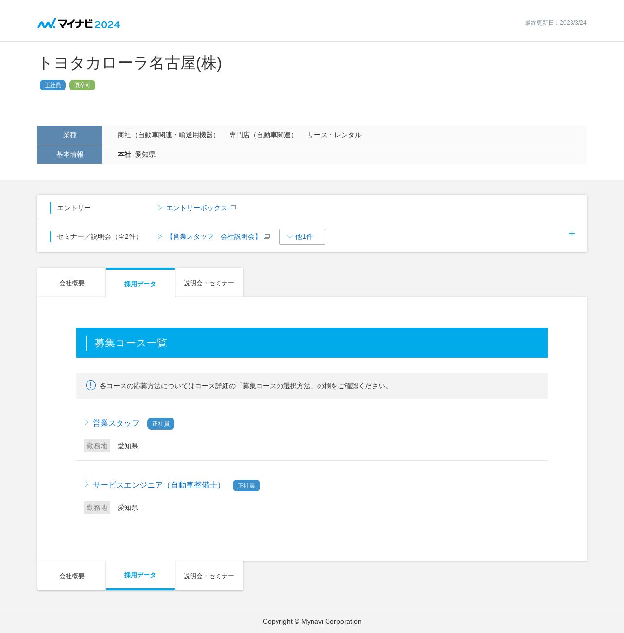Select bottom 採用データ tab
This screenshot has width=624, height=633.
click(140, 575)
